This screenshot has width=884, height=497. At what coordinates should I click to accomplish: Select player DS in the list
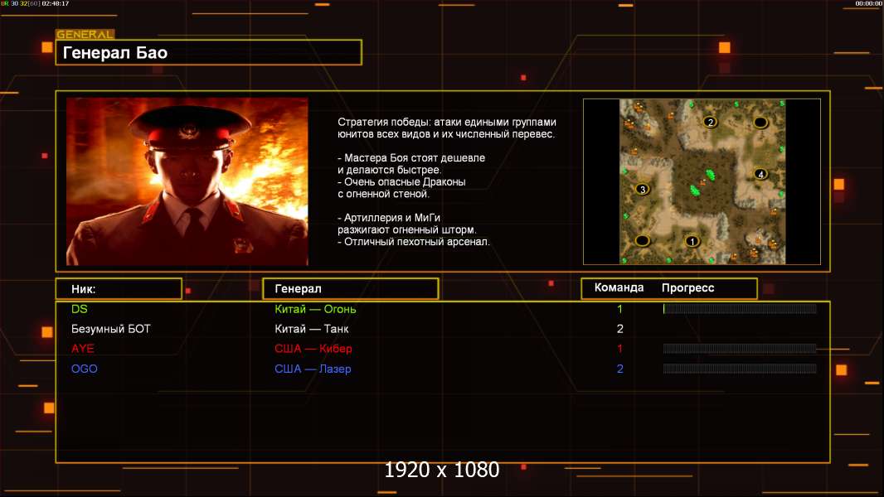tap(443, 308)
